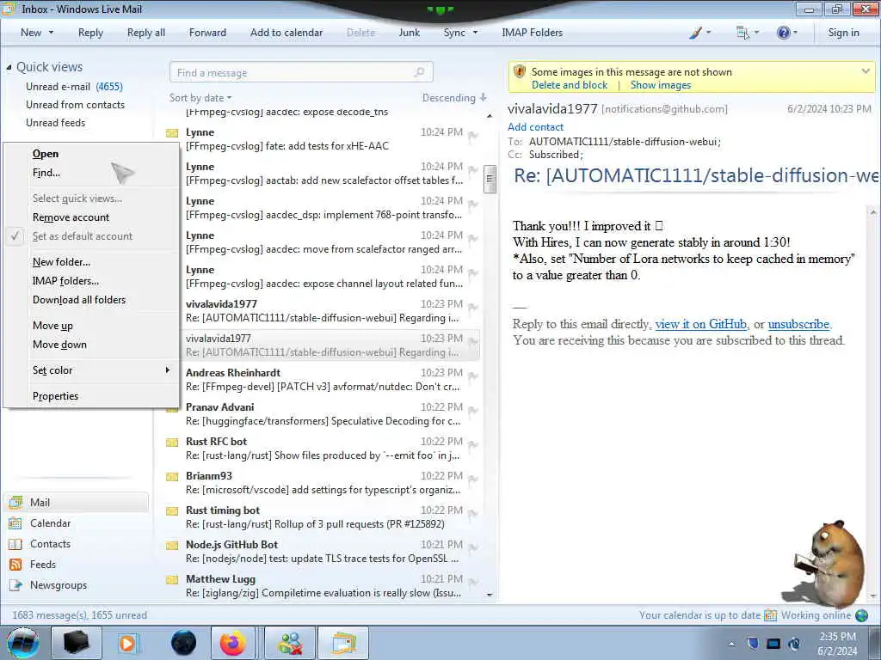Collapse the Quick views section
The width and height of the screenshot is (881, 660).
pyautogui.click(x=9, y=67)
